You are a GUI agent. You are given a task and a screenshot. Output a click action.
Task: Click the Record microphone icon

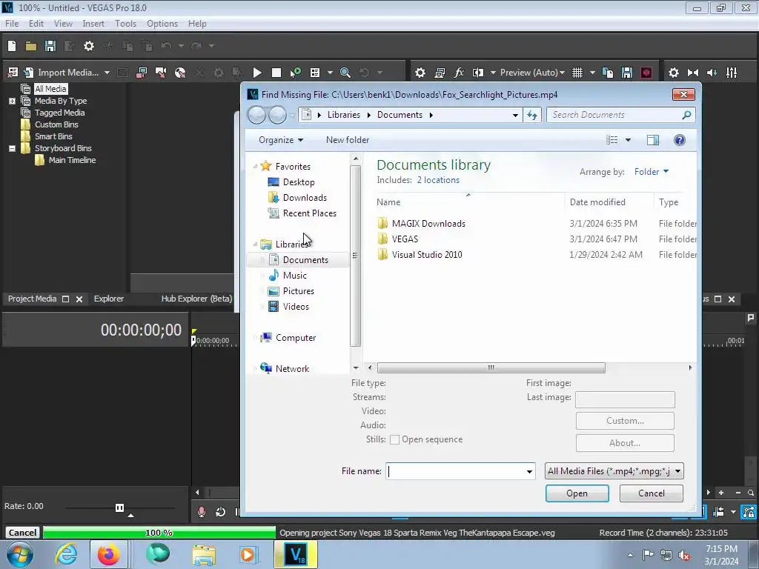coord(202,512)
